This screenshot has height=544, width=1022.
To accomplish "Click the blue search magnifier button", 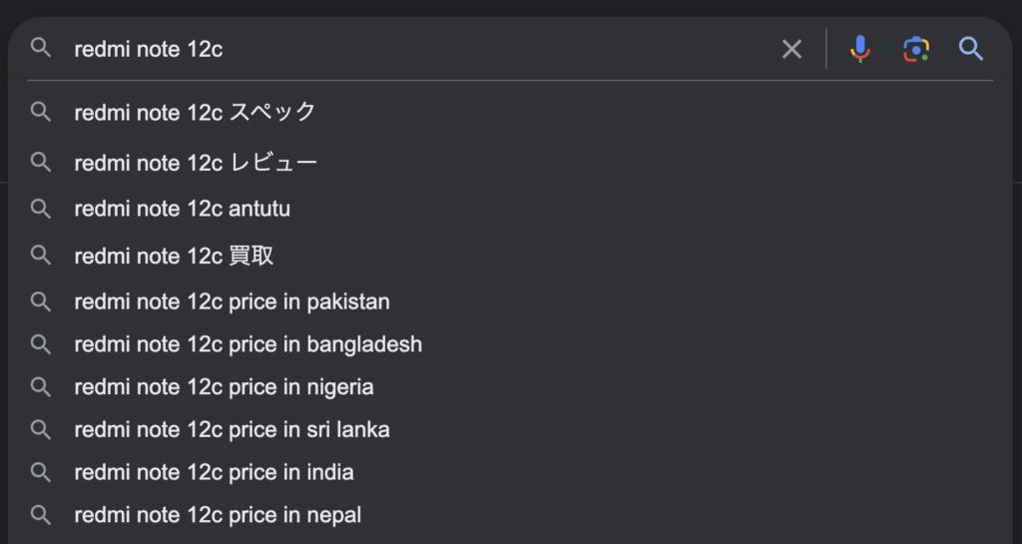I will 971,49.
